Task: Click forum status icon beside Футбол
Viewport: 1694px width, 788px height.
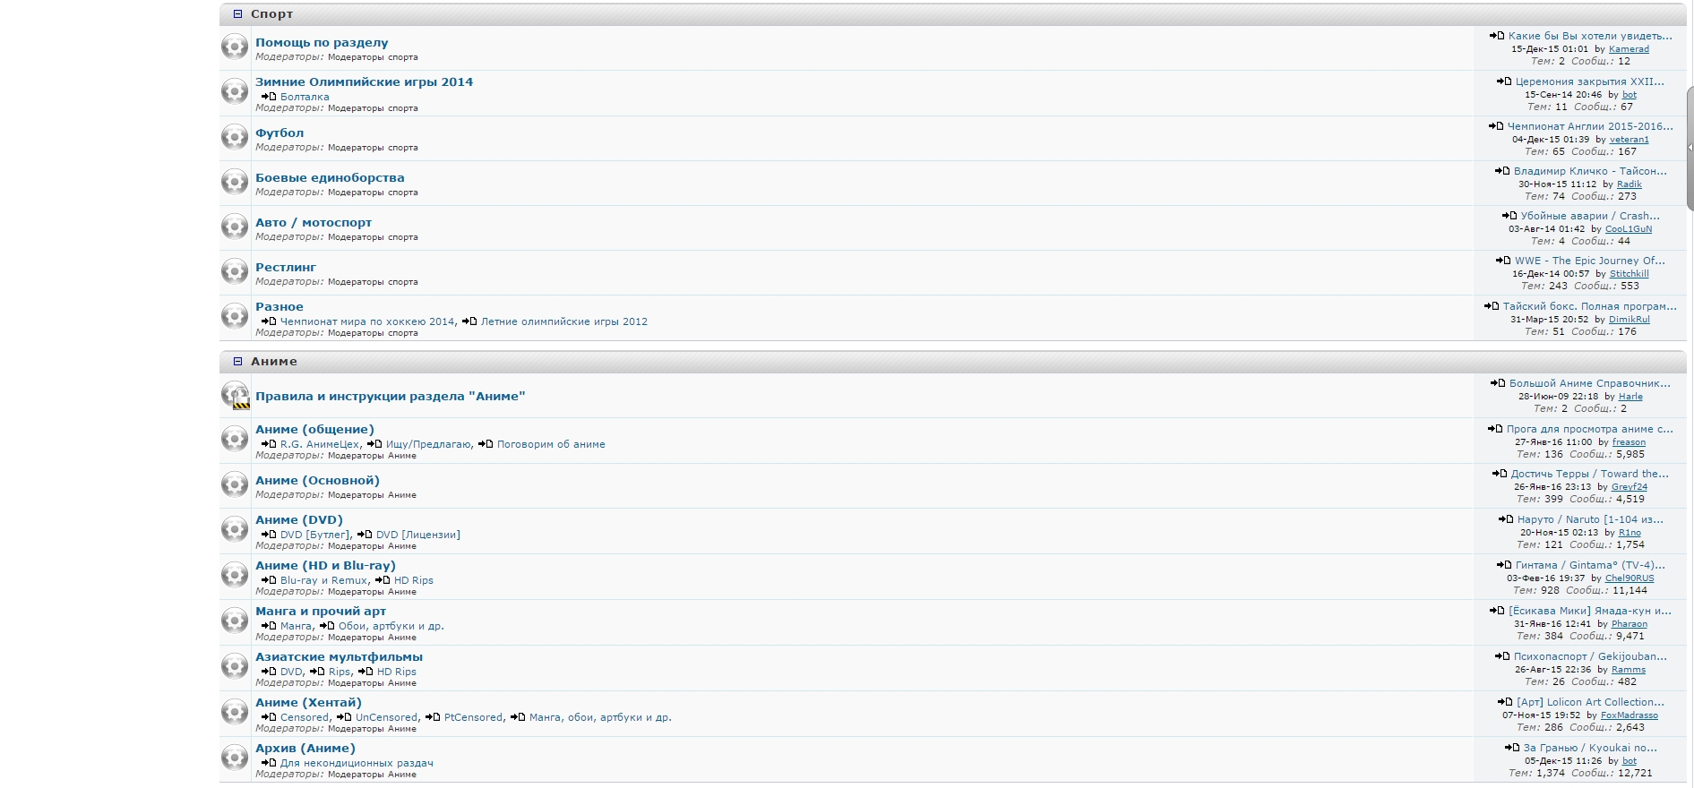Action: pos(235,137)
